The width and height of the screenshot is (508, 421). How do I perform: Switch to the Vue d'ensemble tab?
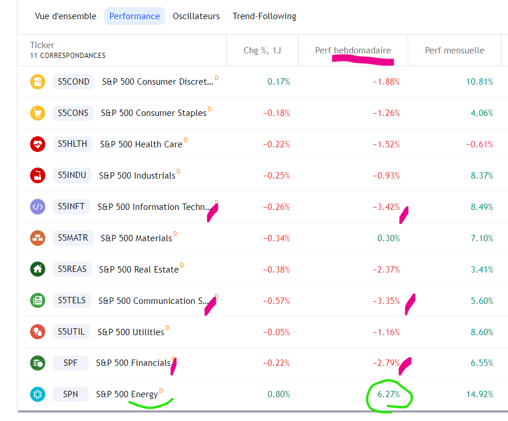coord(66,16)
